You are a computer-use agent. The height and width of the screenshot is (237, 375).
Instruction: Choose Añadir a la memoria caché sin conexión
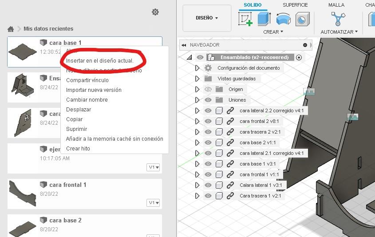[114, 139]
